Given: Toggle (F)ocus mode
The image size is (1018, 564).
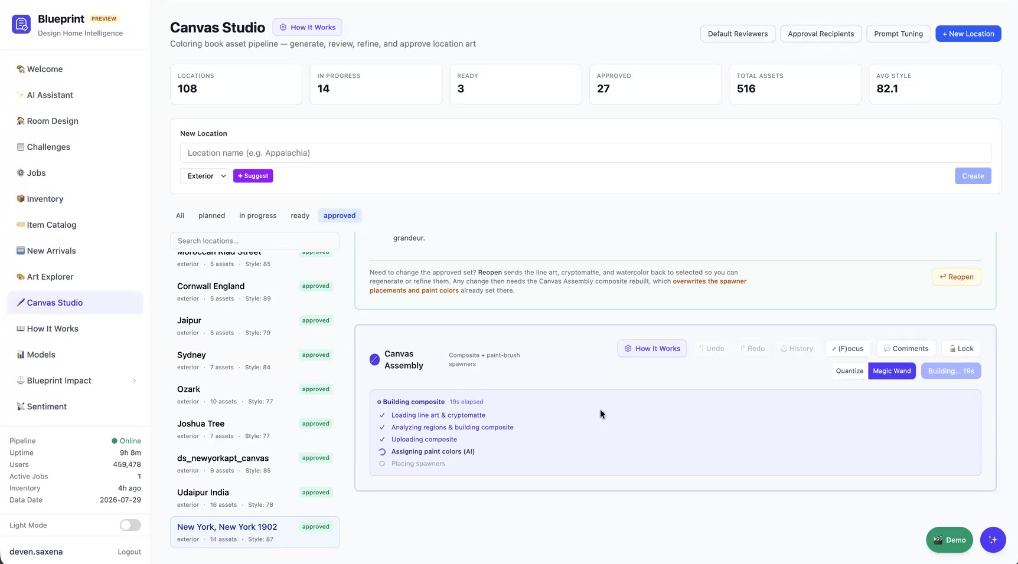Looking at the screenshot, I should point(847,349).
